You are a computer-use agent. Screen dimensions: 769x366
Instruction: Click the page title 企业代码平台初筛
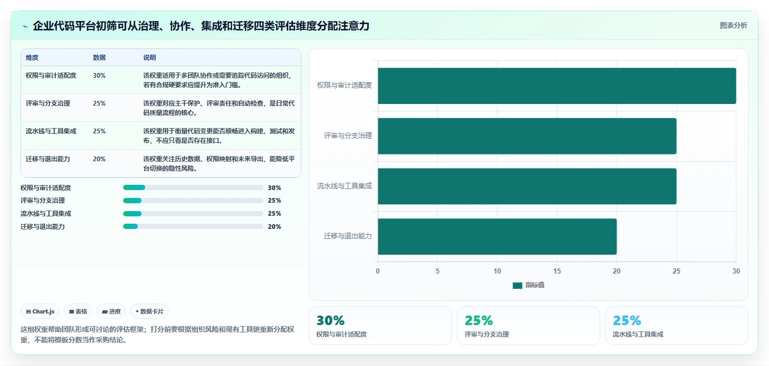click(201, 26)
